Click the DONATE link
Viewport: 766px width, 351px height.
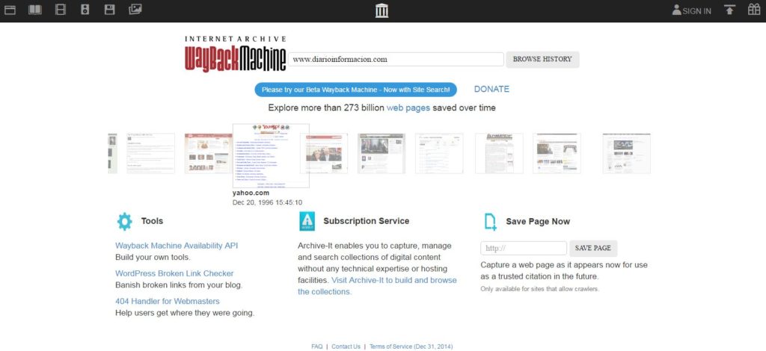pos(491,89)
